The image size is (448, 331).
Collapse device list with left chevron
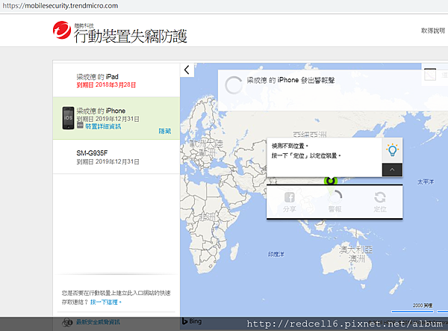[187, 69]
